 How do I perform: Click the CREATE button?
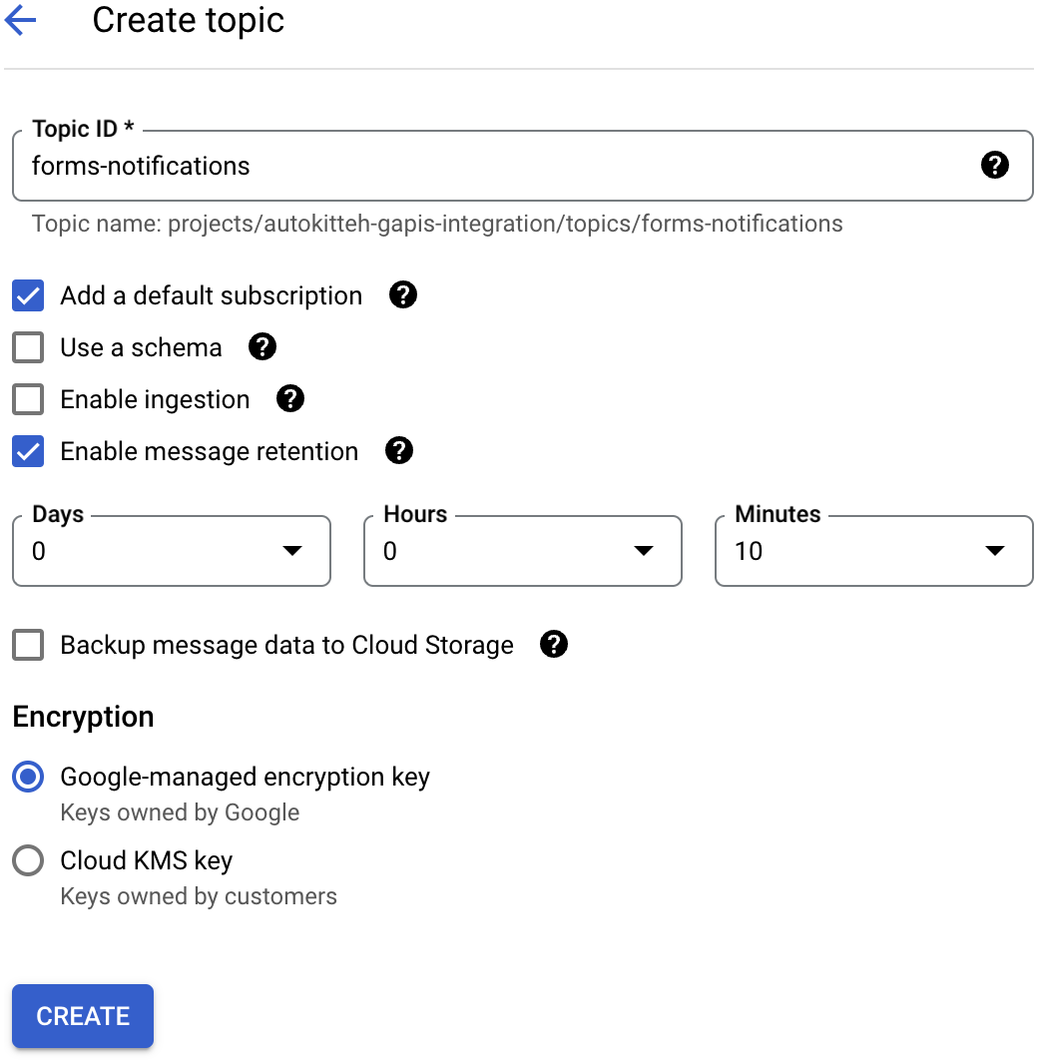point(83,1016)
